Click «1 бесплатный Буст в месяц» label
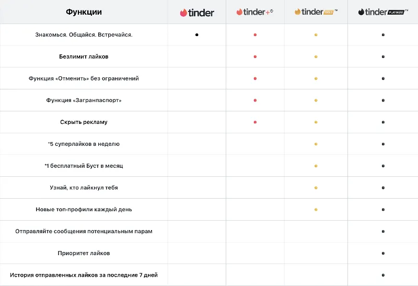The height and width of the screenshot is (286, 418). pos(84,166)
